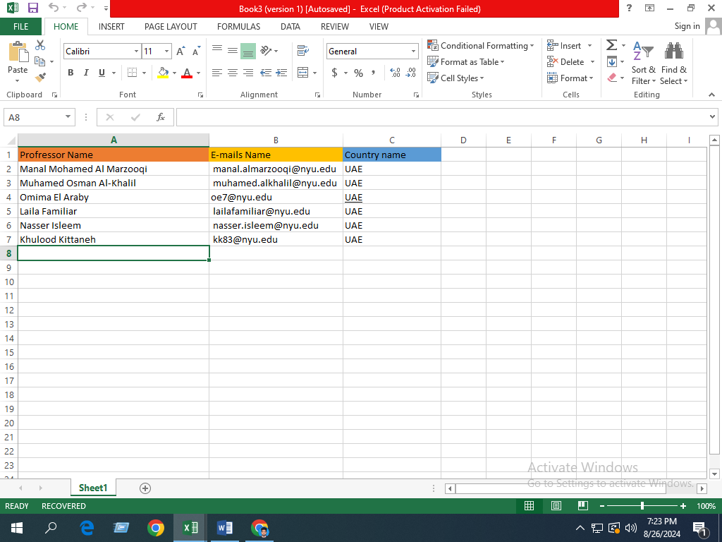Viewport: 722px width, 542px height.
Task: Toggle Italic formatting
Action: click(86, 73)
